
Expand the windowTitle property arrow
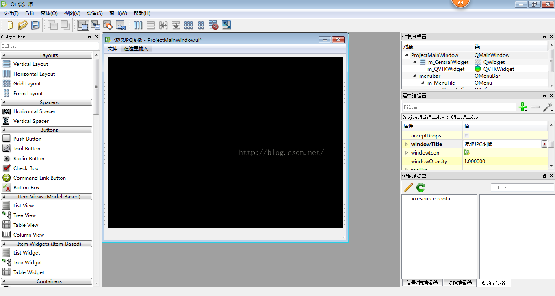pyautogui.click(x=406, y=144)
